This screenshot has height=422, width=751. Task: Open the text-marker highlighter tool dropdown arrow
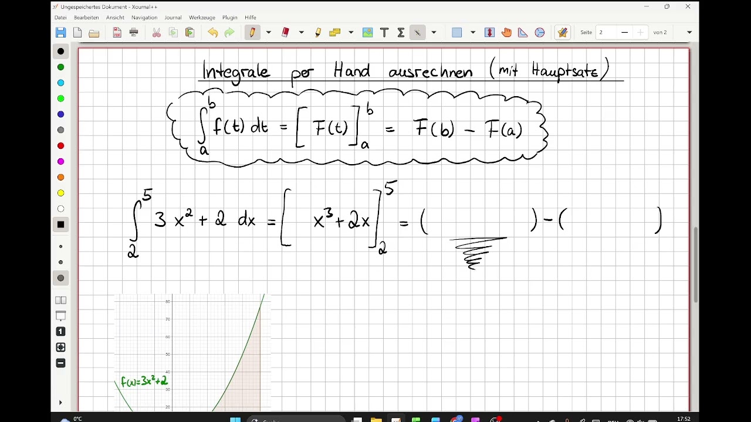[x=351, y=33]
